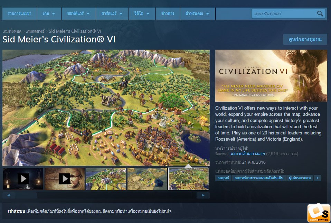This screenshot has height=223, width=331.
Task: Open the วิดีโอ dropdown menu
Action: point(142,13)
